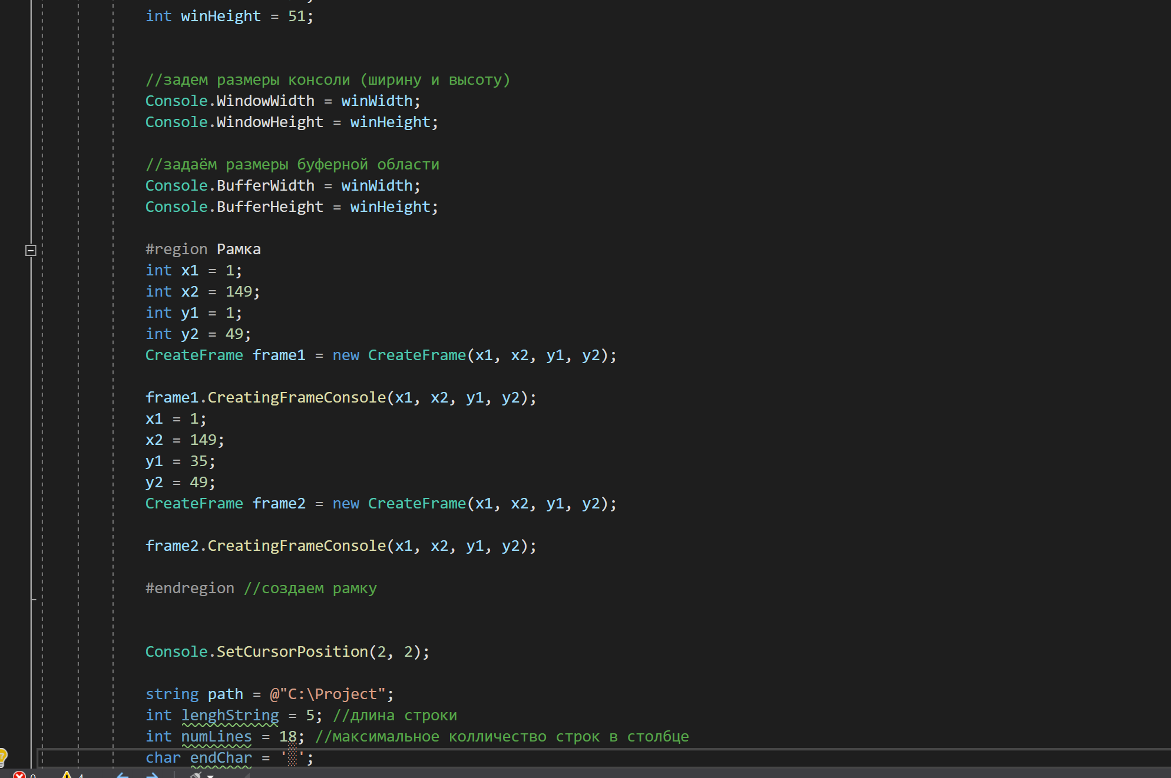Click the yellow warning count indicator
The image size is (1171, 778).
[67, 775]
